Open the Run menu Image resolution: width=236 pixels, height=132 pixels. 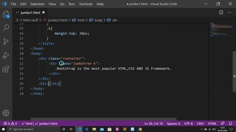(x=72, y=4)
